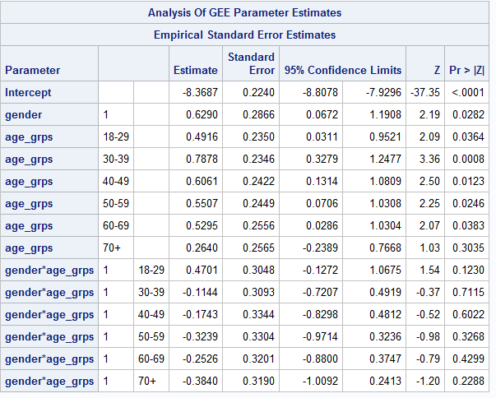Click the p-value 0.0008 cell
Image resolution: width=496 pixels, height=398 pixels.
click(468, 159)
